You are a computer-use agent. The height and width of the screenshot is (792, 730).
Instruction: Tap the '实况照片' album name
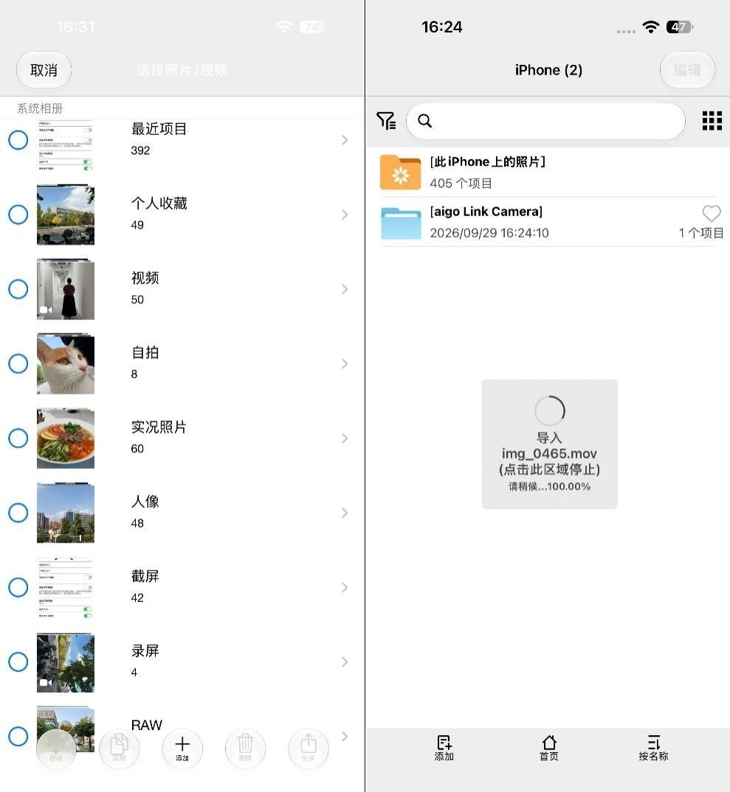(159, 427)
